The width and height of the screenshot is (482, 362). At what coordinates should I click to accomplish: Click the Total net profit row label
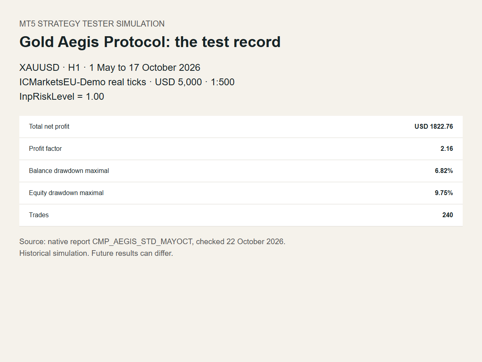[x=49, y=127]
